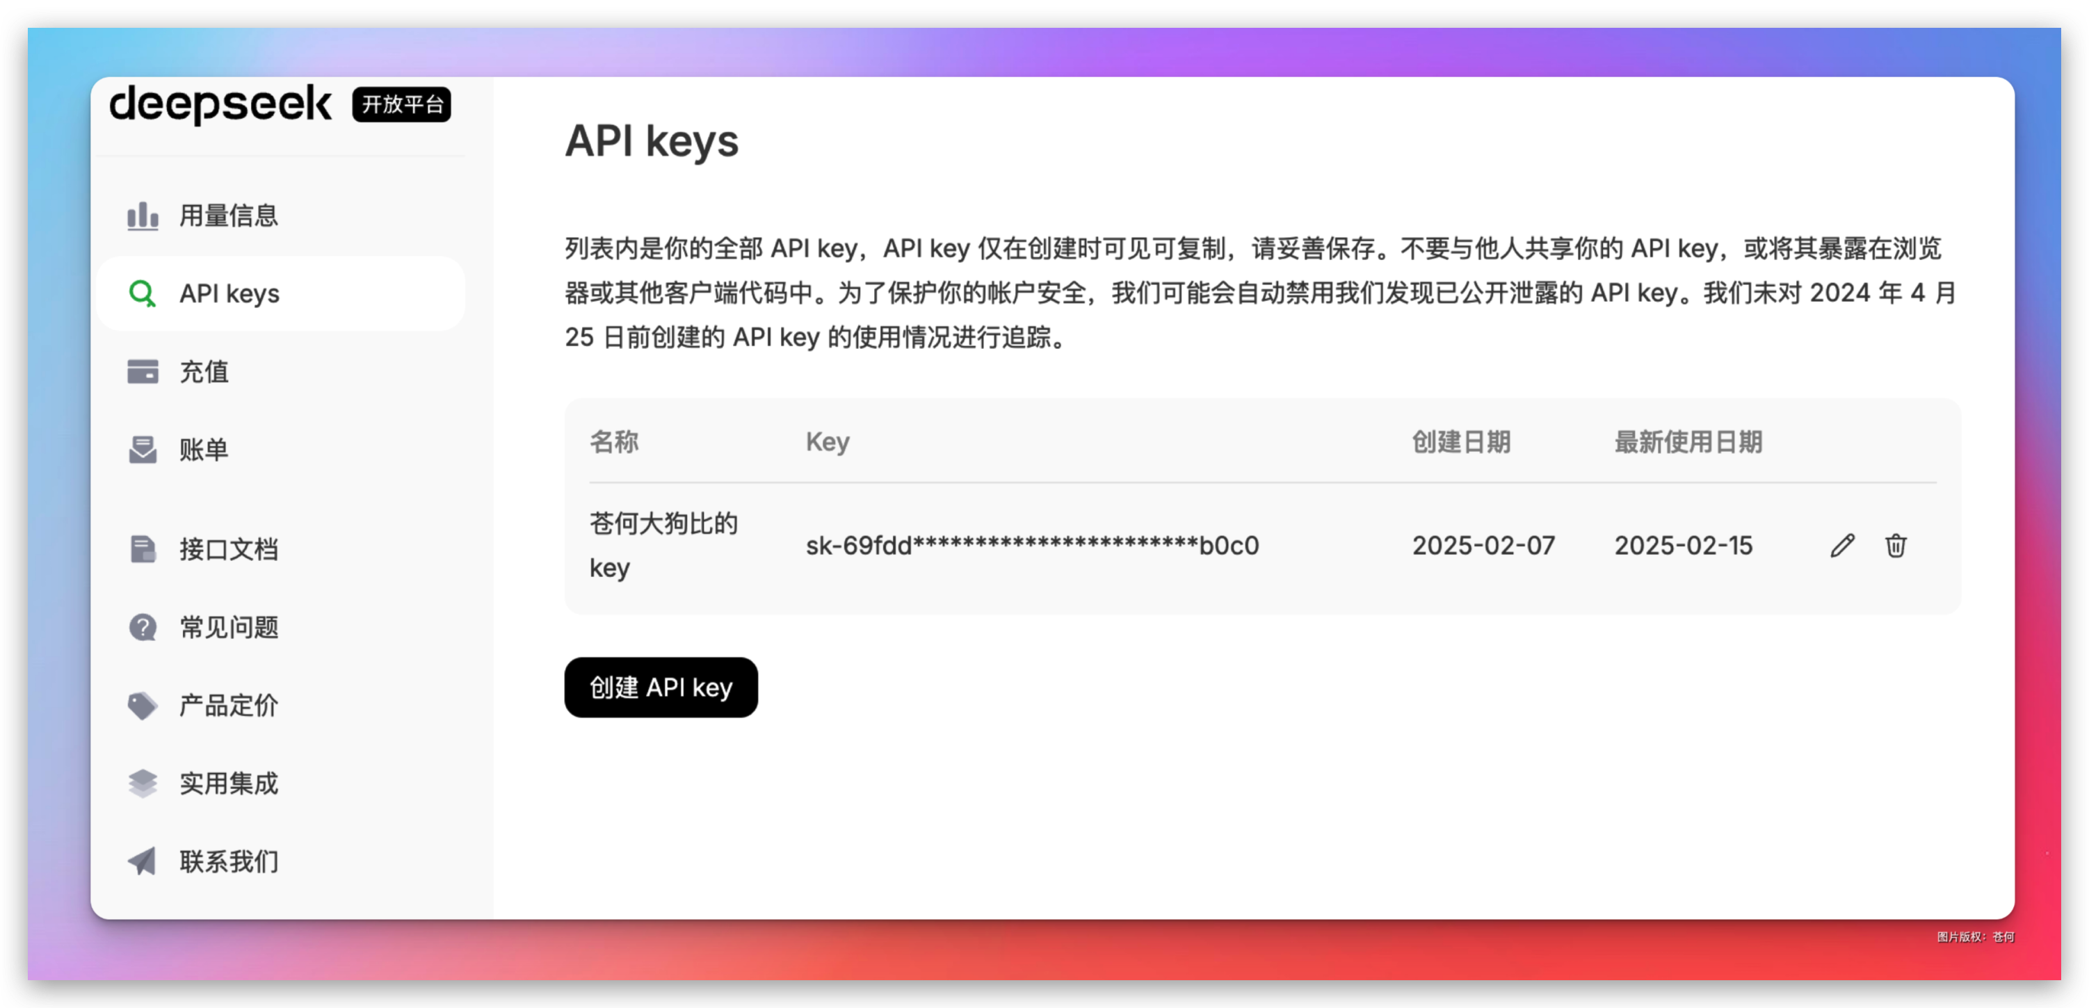Image resolution: width=2089 pixels, height=1008 pixels.
Task: Click the bar chart icon beside 用量信息
Action: click(x=142, y=215)
